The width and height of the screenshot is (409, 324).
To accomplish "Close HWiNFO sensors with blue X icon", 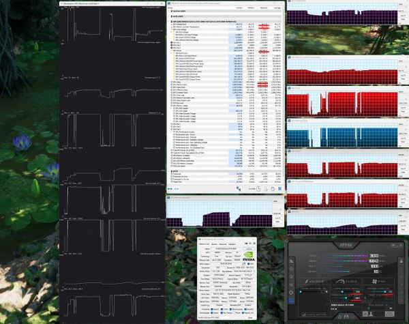I will point(279,189).
